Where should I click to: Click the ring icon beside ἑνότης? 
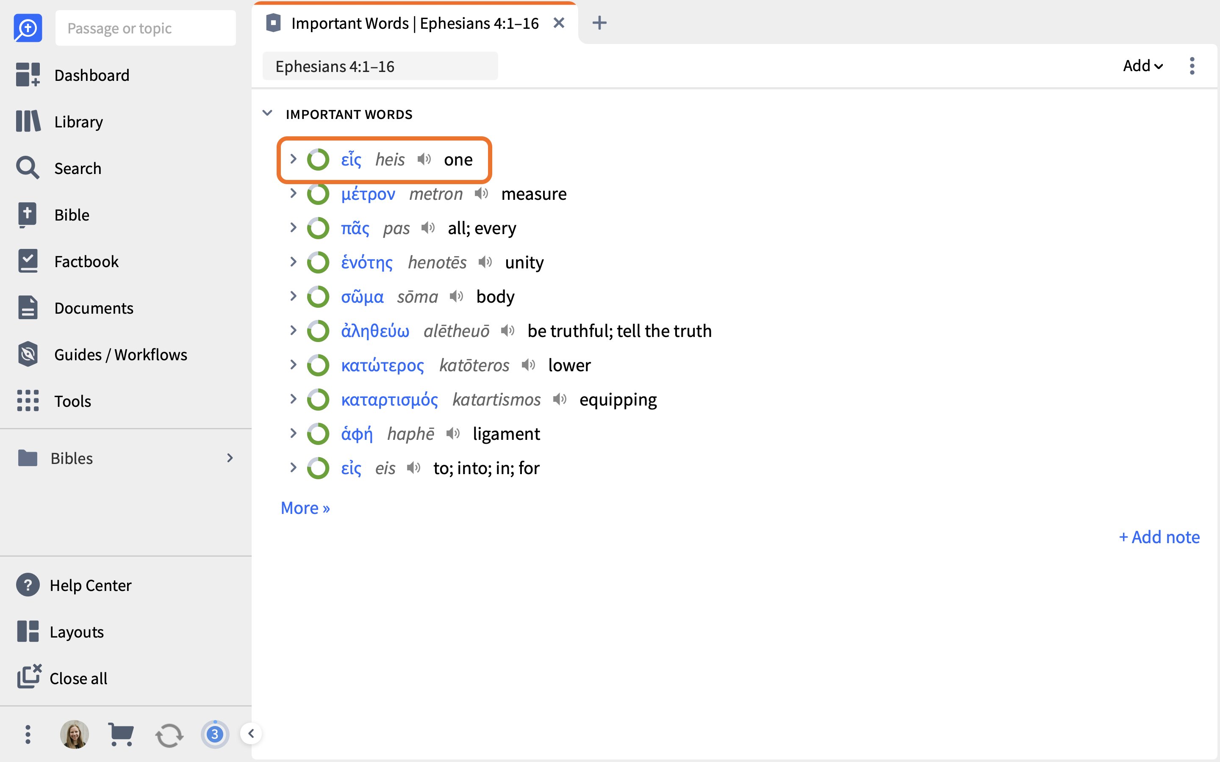[x=318, y=262]
